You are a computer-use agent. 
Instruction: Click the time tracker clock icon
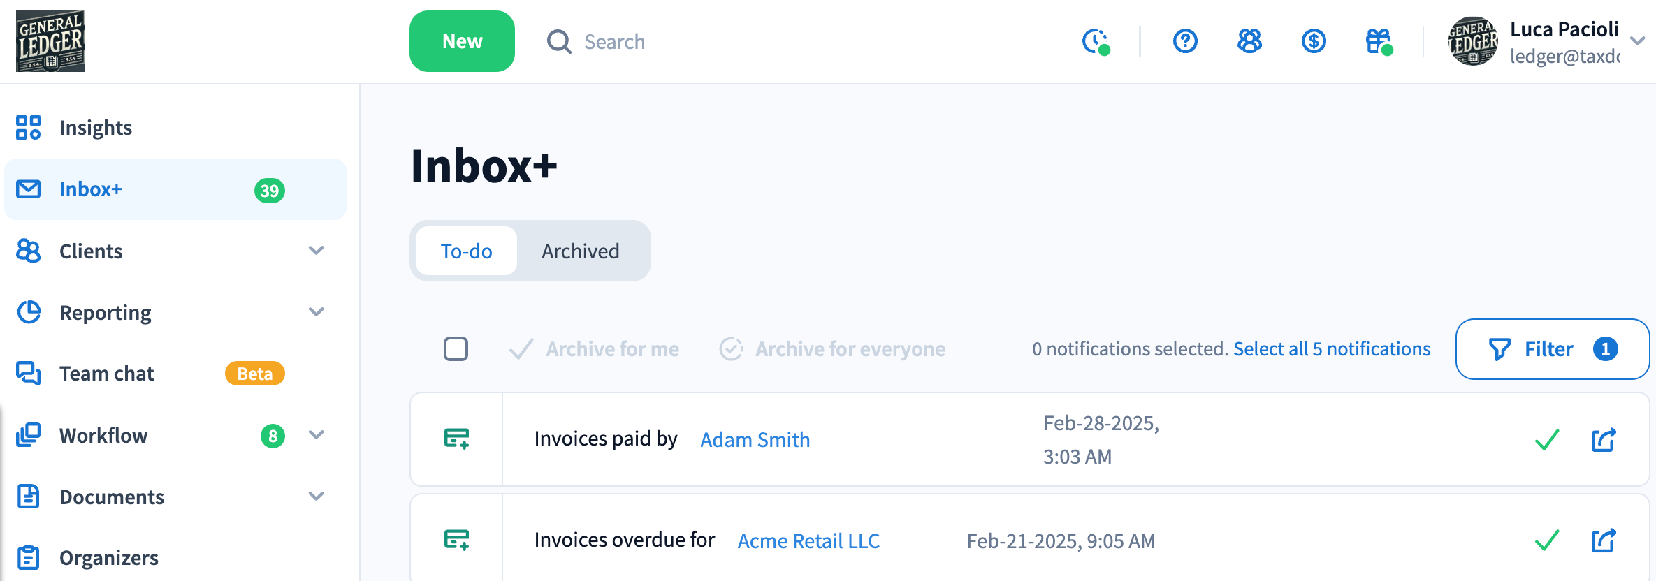pyautogui.click(x=1096, y=41)
